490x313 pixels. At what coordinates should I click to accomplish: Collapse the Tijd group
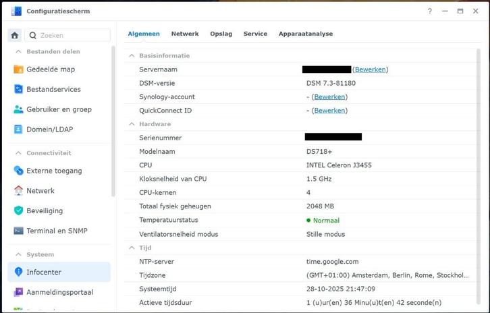(132, 248)
